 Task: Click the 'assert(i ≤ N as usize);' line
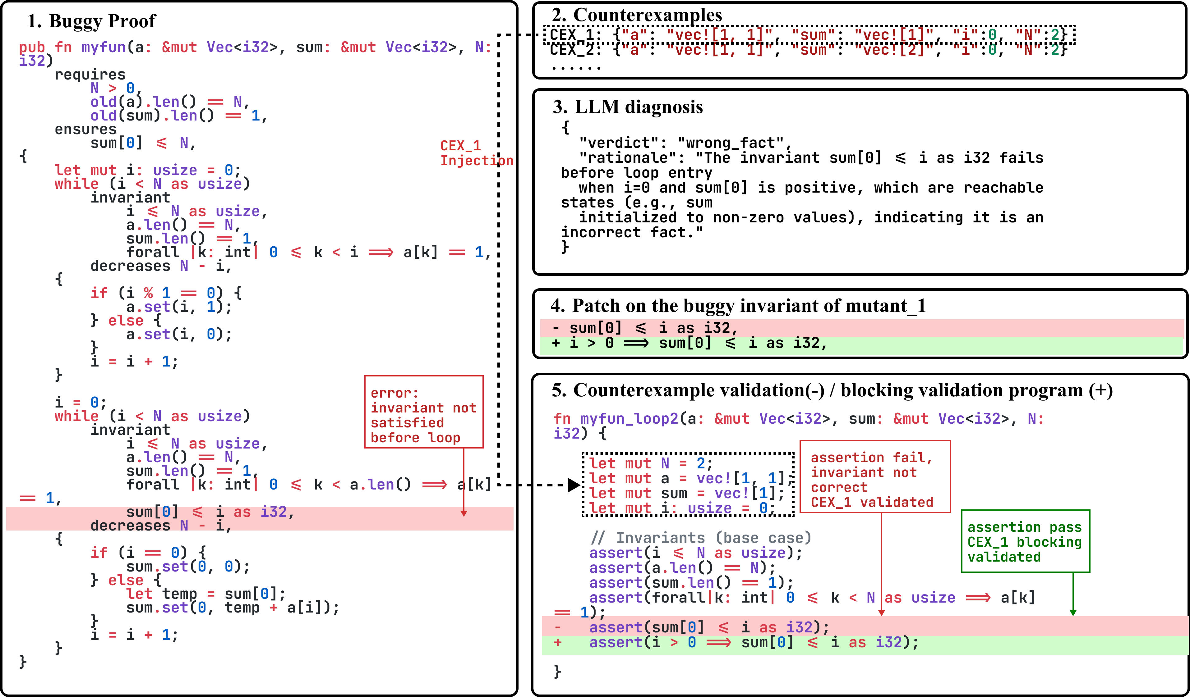(x=696, y=553)
